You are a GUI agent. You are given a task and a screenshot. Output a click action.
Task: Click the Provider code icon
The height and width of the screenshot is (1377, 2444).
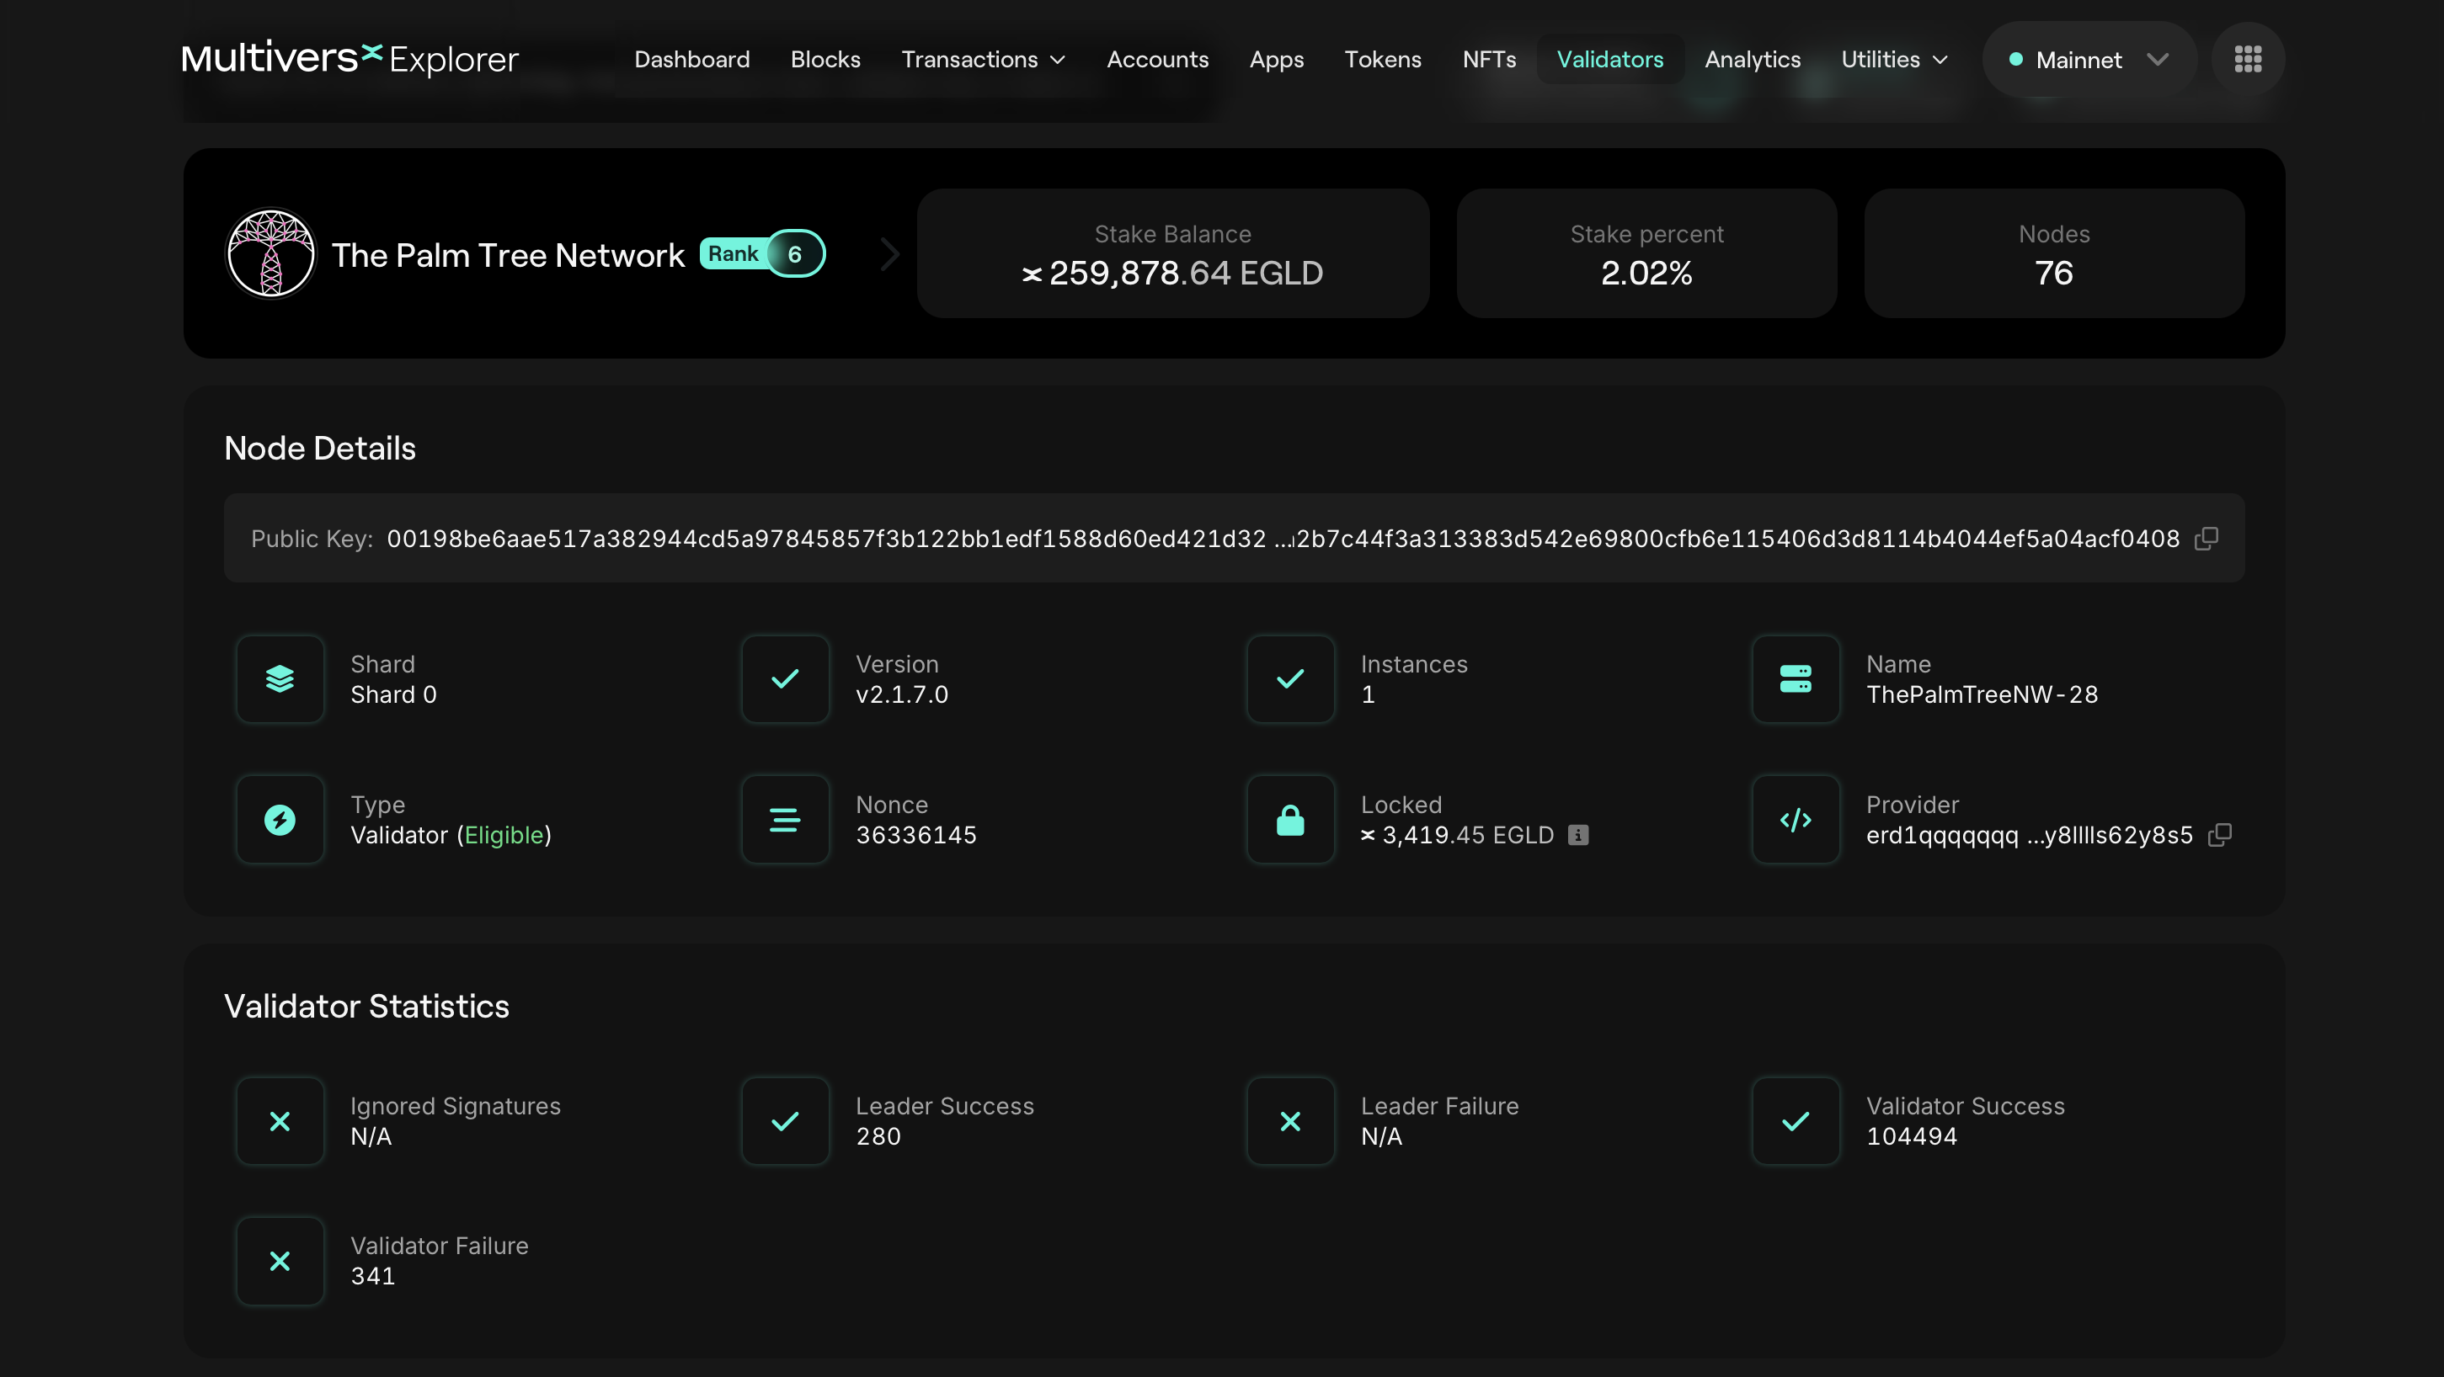click(1795, 819)
